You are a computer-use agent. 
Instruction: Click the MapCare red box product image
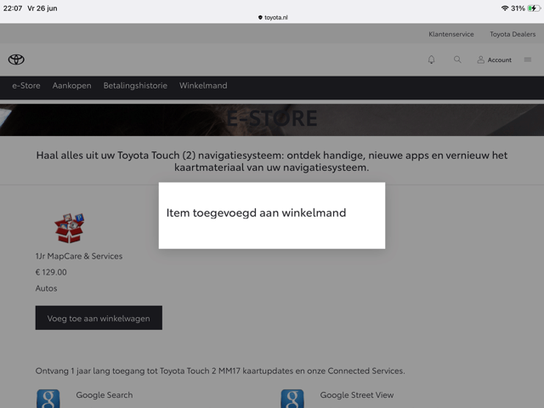[70, 228]
